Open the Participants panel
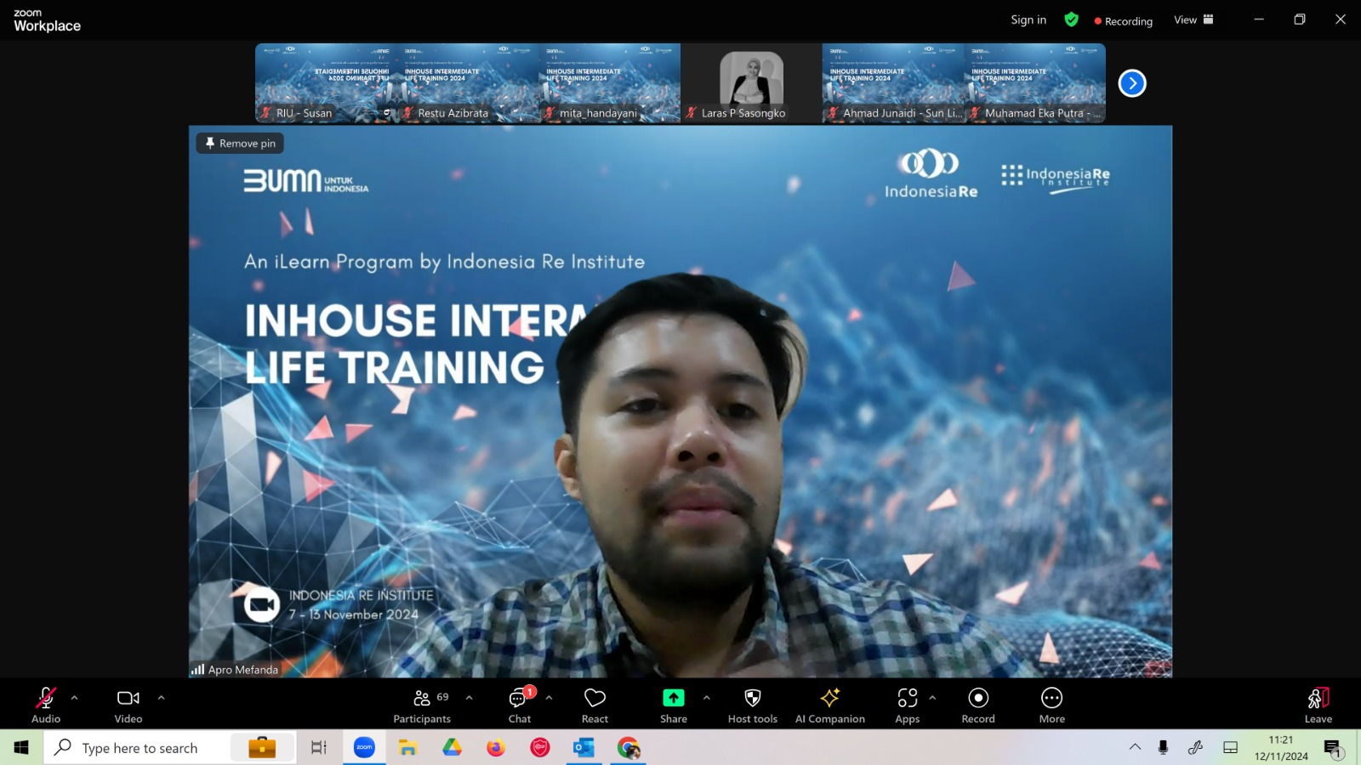The image size is (1361, 765). (x=422, y=705)
